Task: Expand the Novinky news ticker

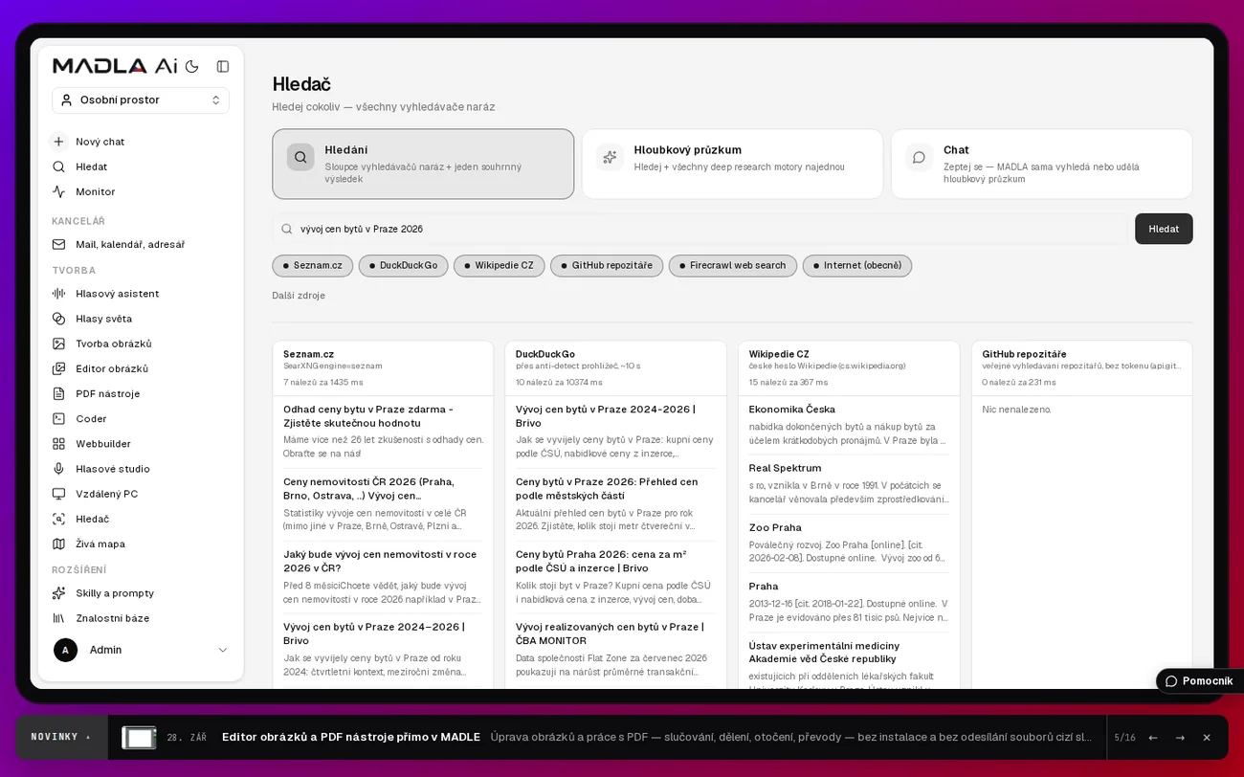Action: 61,737
